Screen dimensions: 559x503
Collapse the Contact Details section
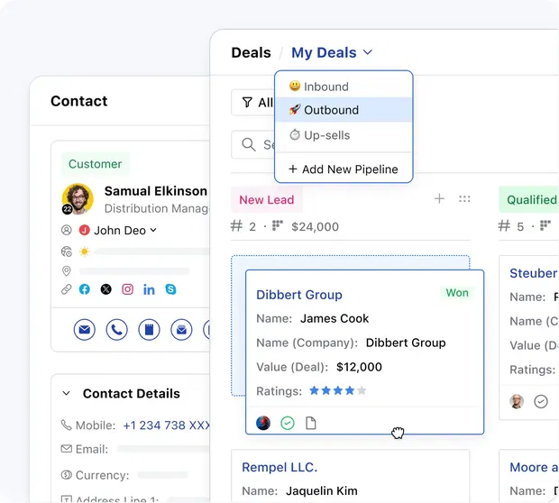67,393
